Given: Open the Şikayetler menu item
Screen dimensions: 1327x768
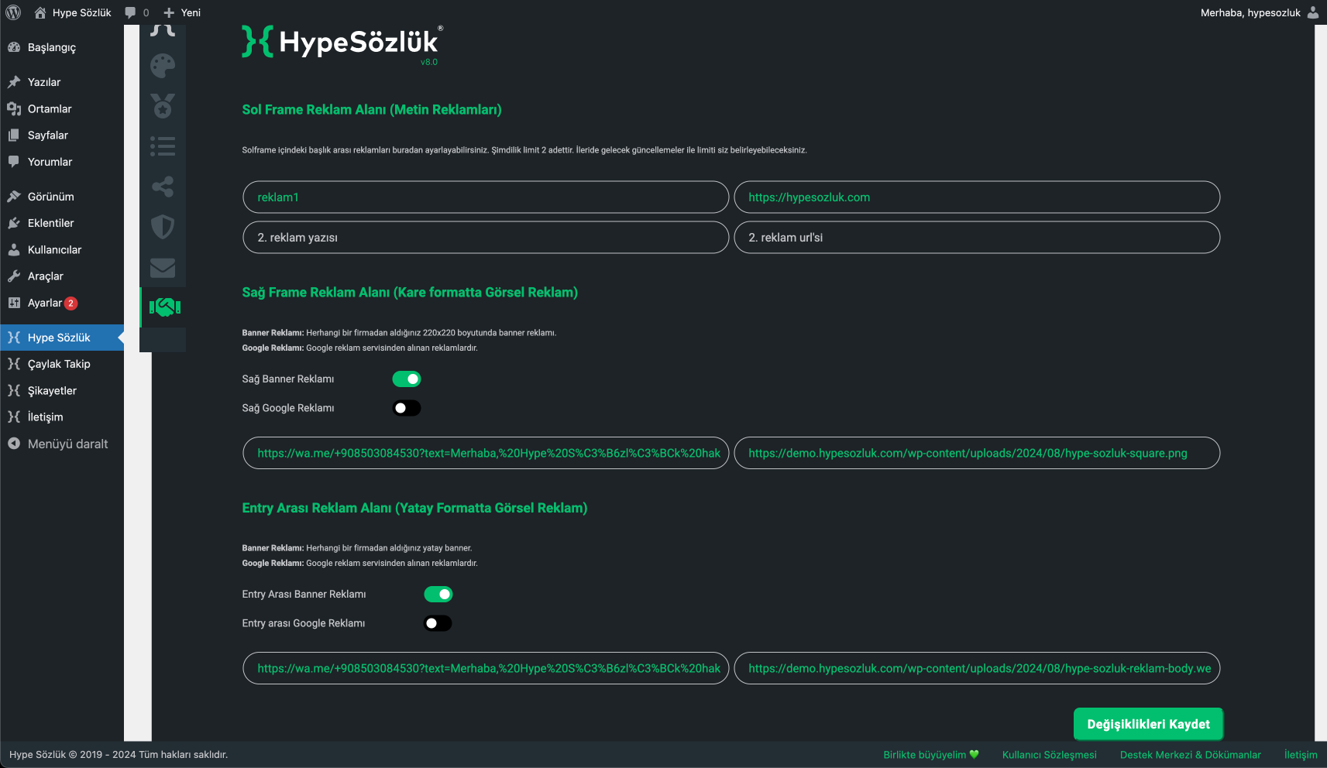Looking at the screenshot, I should (x=62, y=390).
